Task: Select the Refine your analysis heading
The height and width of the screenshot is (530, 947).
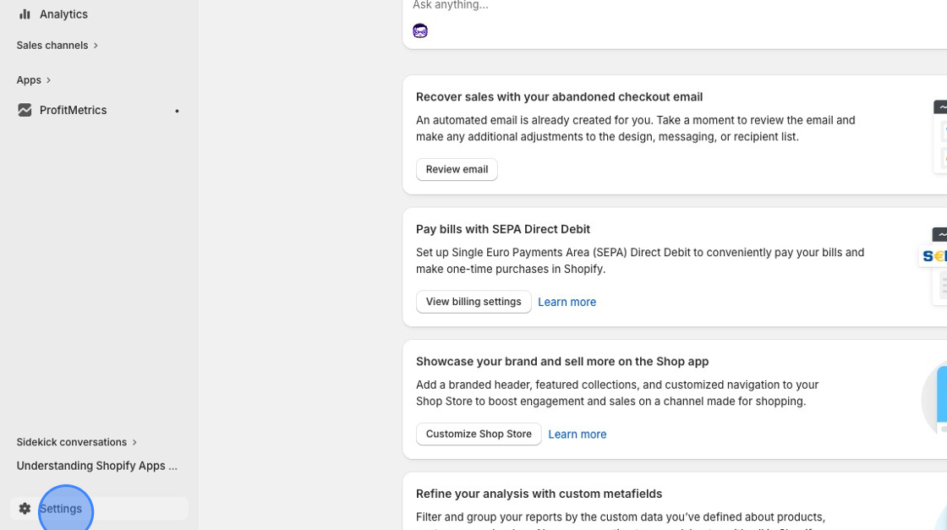Action: click(539, 494)
